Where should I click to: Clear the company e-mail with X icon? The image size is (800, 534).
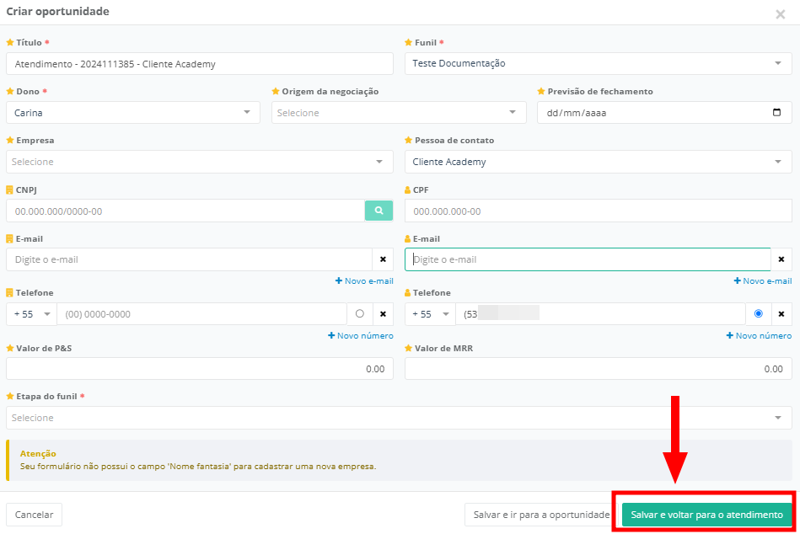383,259
